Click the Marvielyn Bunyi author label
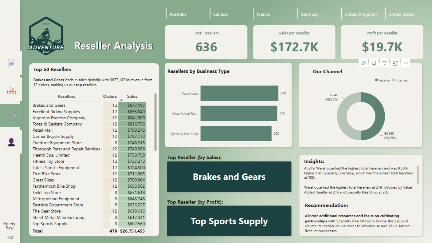This screenshot has width=432, height=243. pos(10,225)
